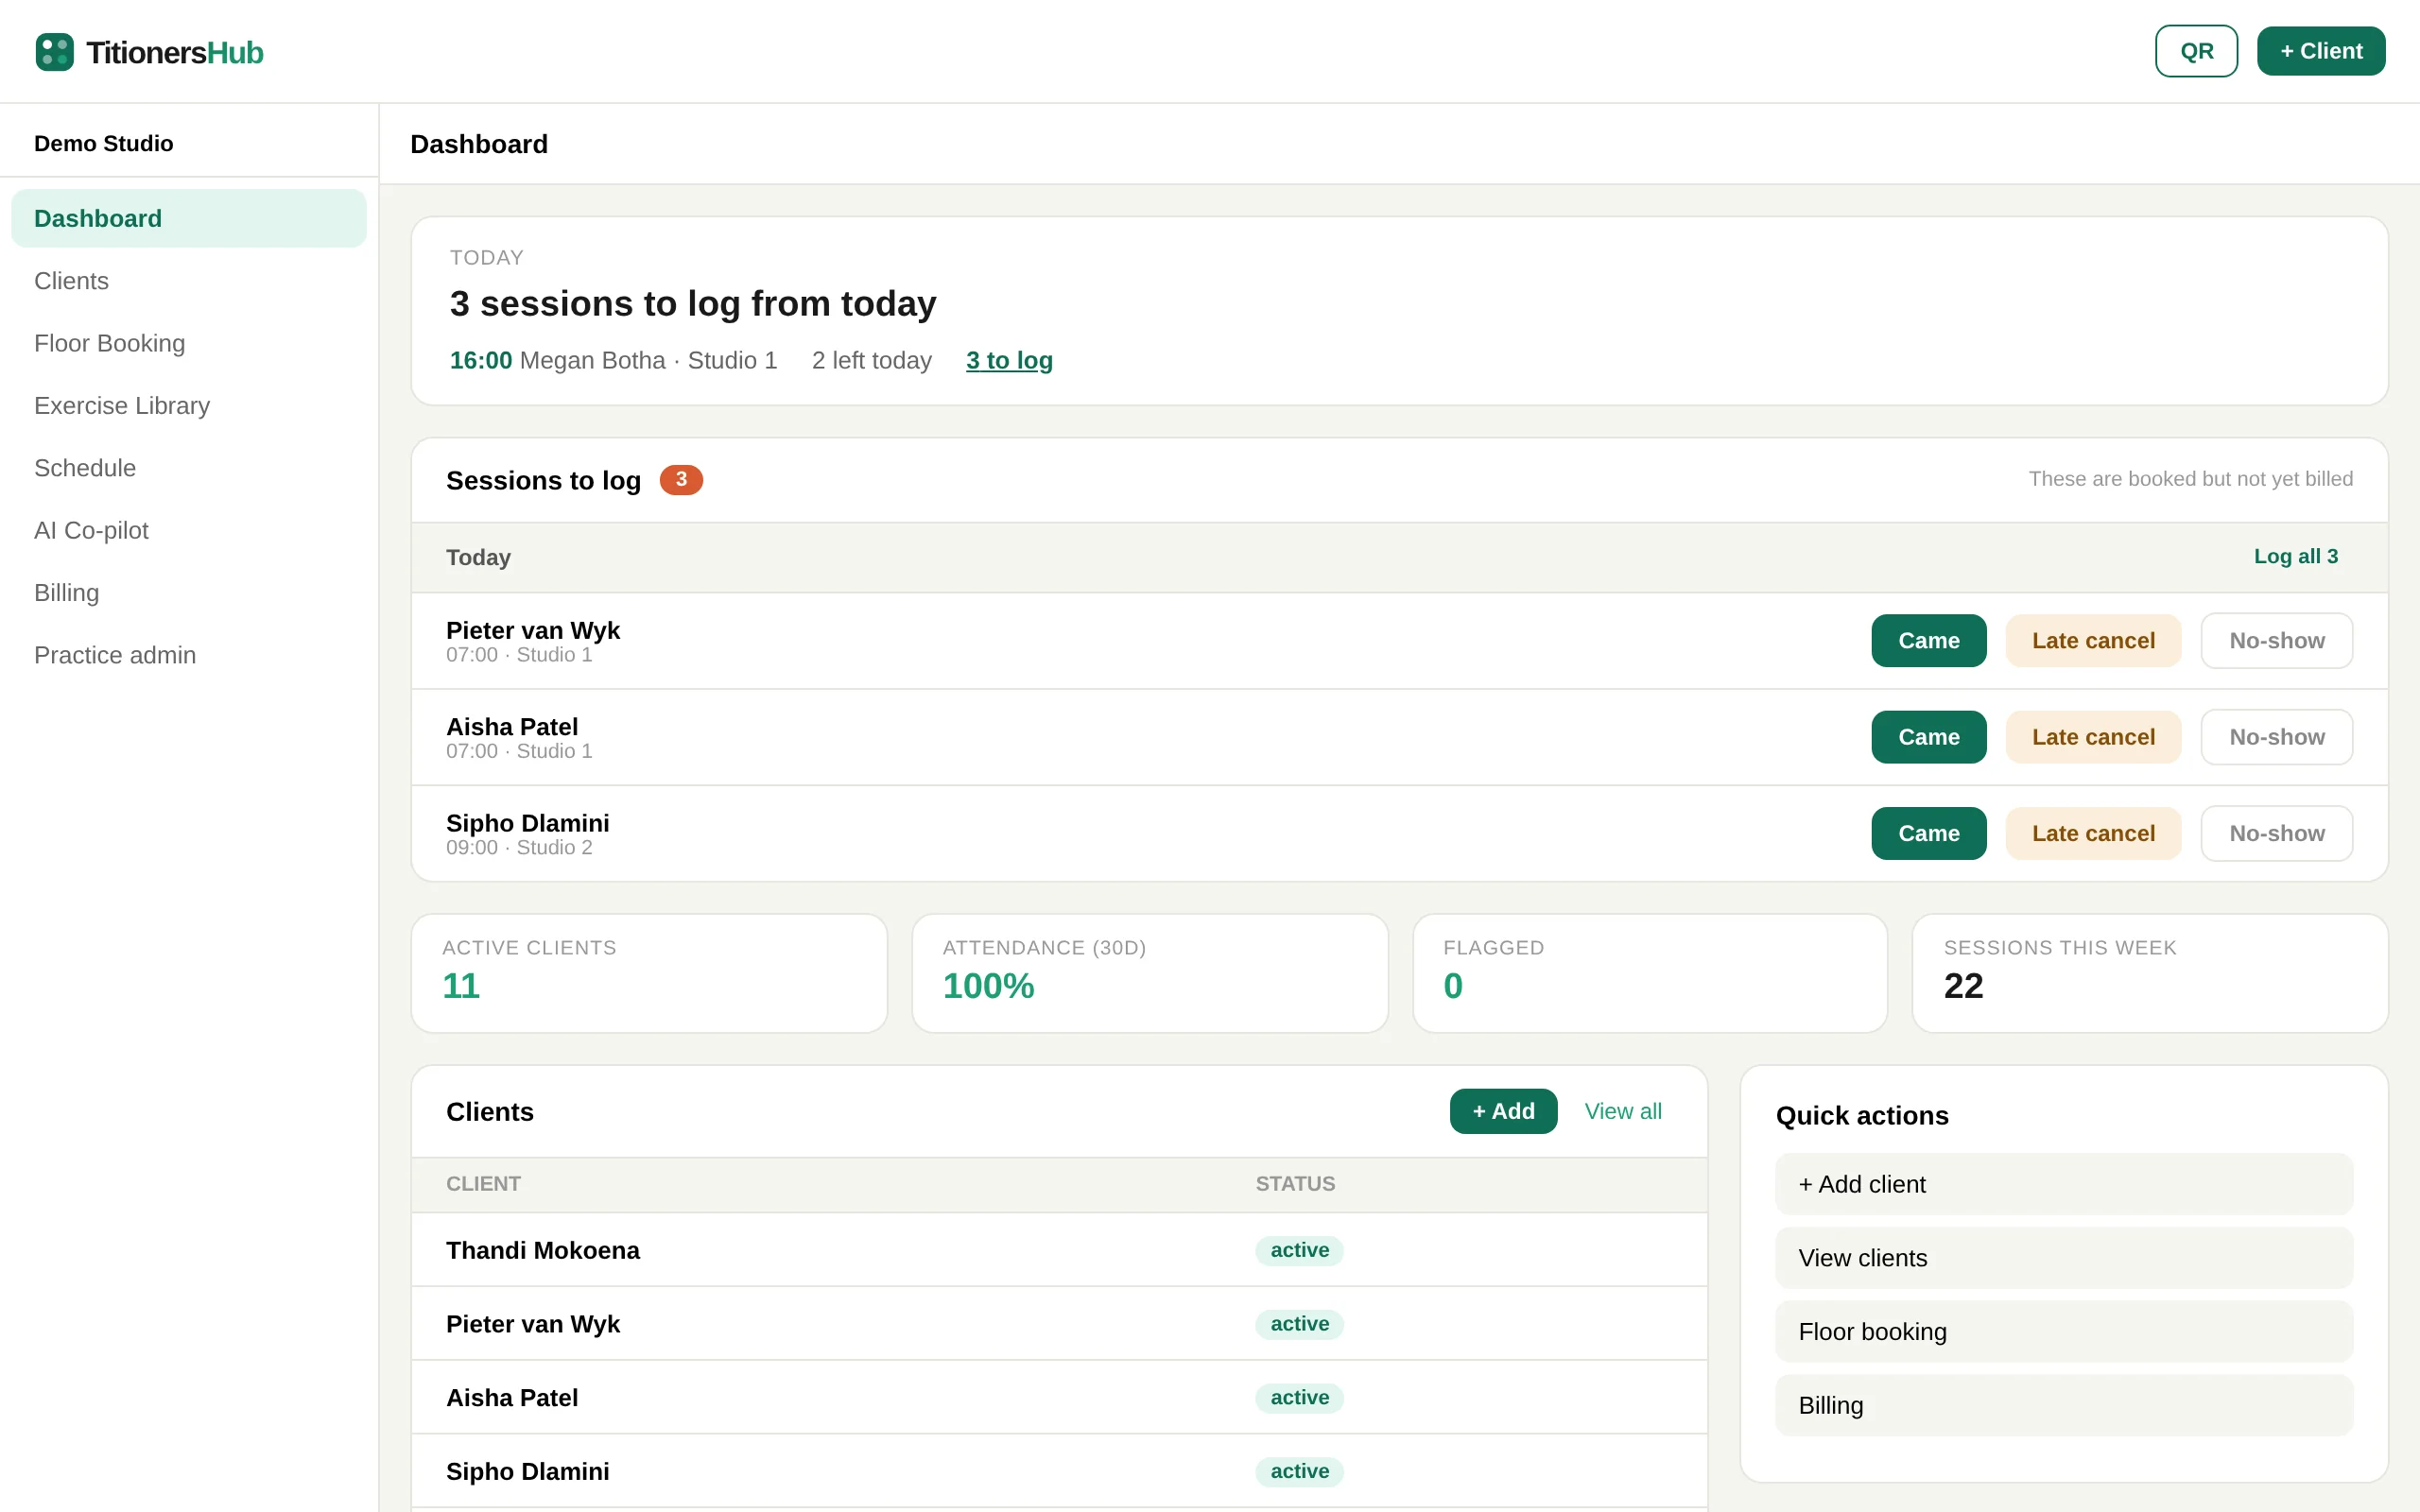Screen dimensions: 2420x1512
Task: Click the Log all 3 link
Action: pos(2296,557)
